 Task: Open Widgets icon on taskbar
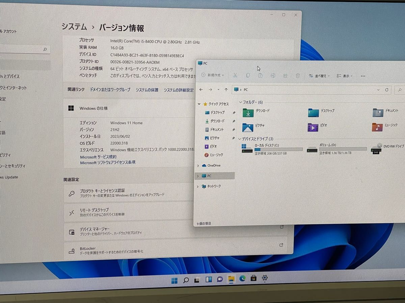pyautogui.click(x=209, y=279)
